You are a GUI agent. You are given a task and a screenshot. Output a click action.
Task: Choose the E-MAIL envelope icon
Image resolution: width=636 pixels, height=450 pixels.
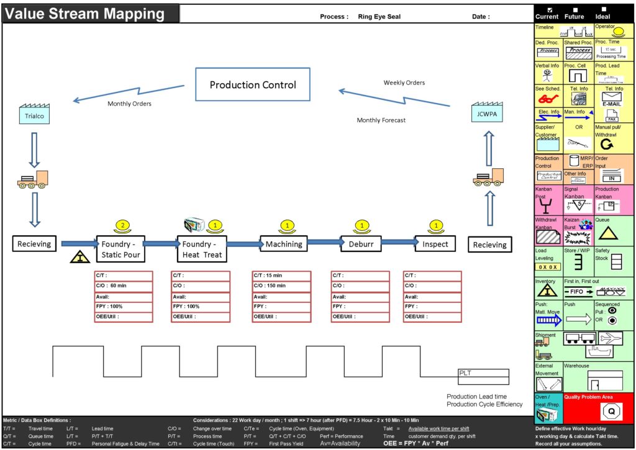point(612,99)
